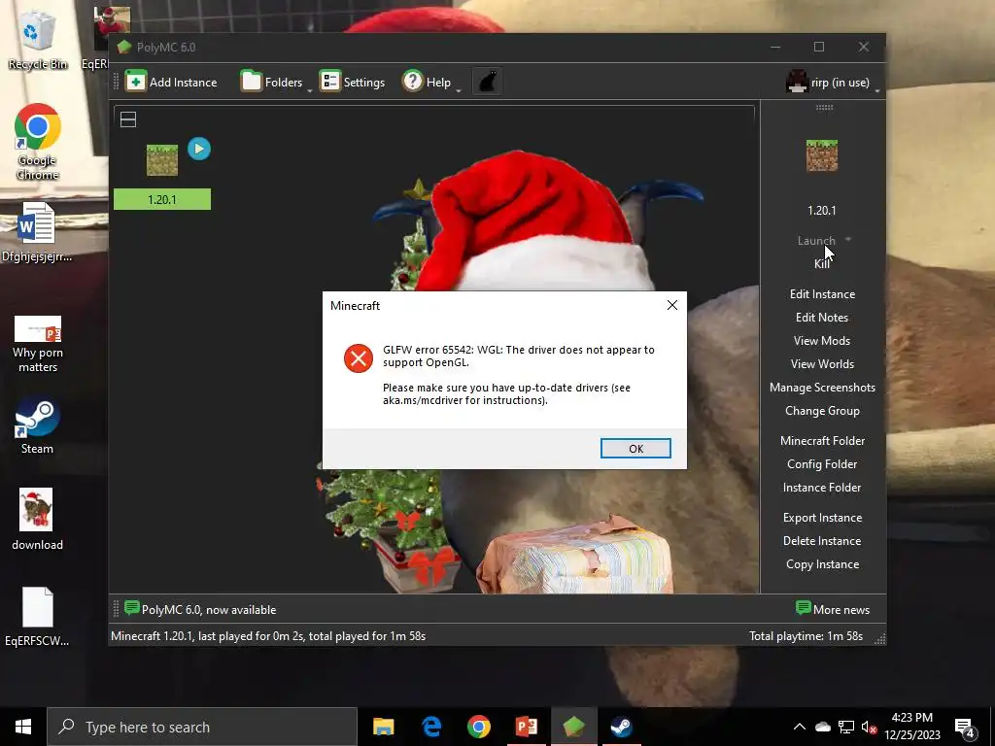Click the taskbar search box
Screen dimensions: 995x746
coord(202,727)
